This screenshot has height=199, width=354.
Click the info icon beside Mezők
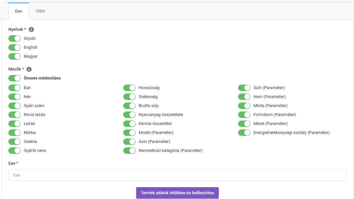[29, 69]
